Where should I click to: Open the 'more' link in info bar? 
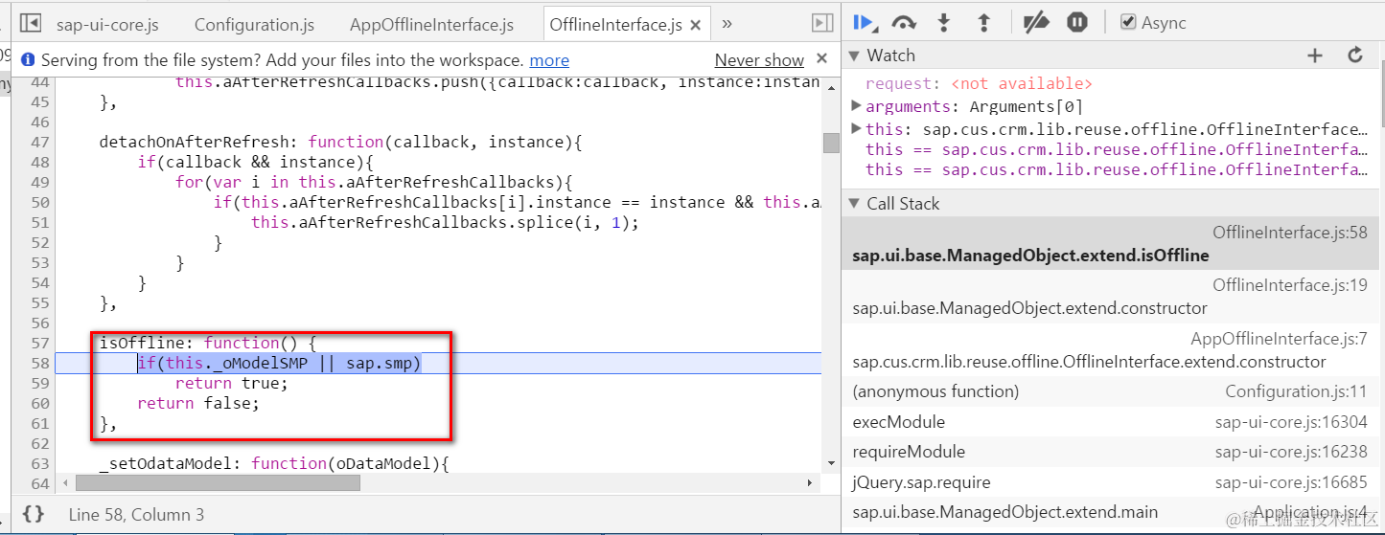[549, 60]
